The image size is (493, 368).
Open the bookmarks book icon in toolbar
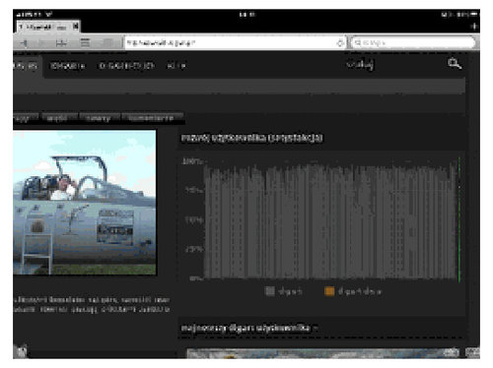[61, 43]
